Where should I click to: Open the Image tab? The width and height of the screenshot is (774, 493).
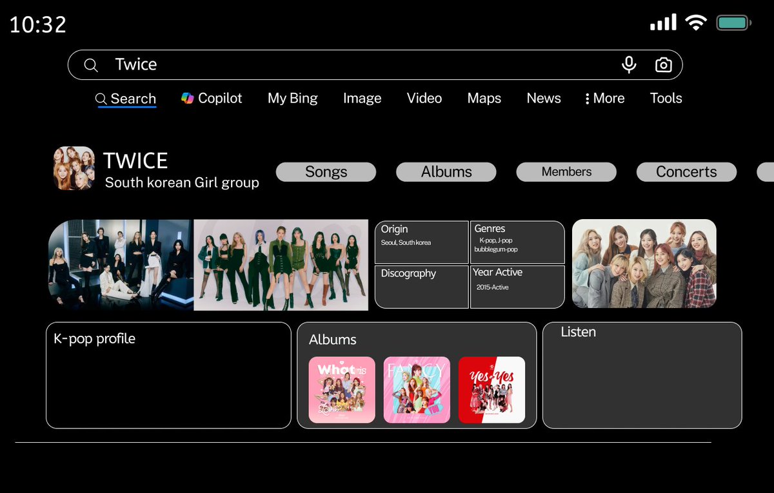click(362, 98)
